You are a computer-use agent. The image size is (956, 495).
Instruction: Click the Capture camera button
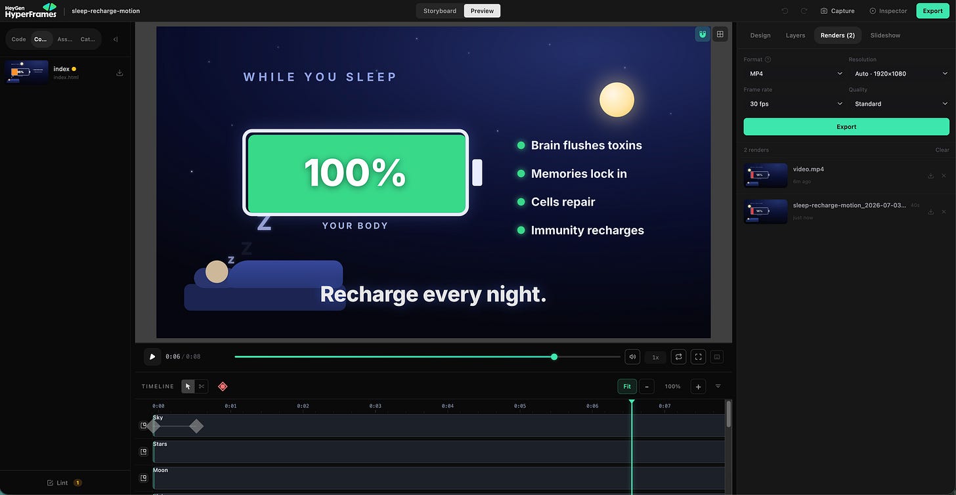tap(837, 11)
